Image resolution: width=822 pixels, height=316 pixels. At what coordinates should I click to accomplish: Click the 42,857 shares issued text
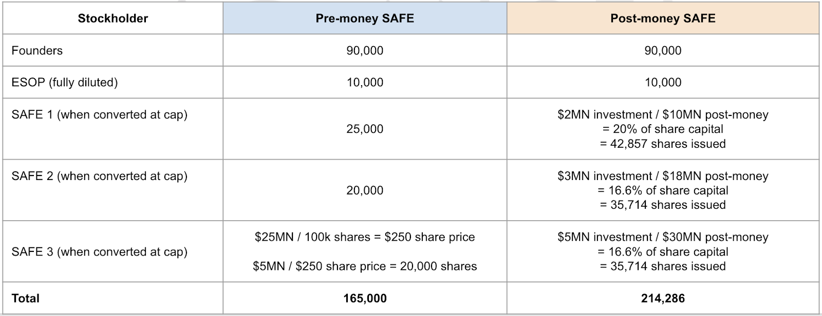[663, 144]
